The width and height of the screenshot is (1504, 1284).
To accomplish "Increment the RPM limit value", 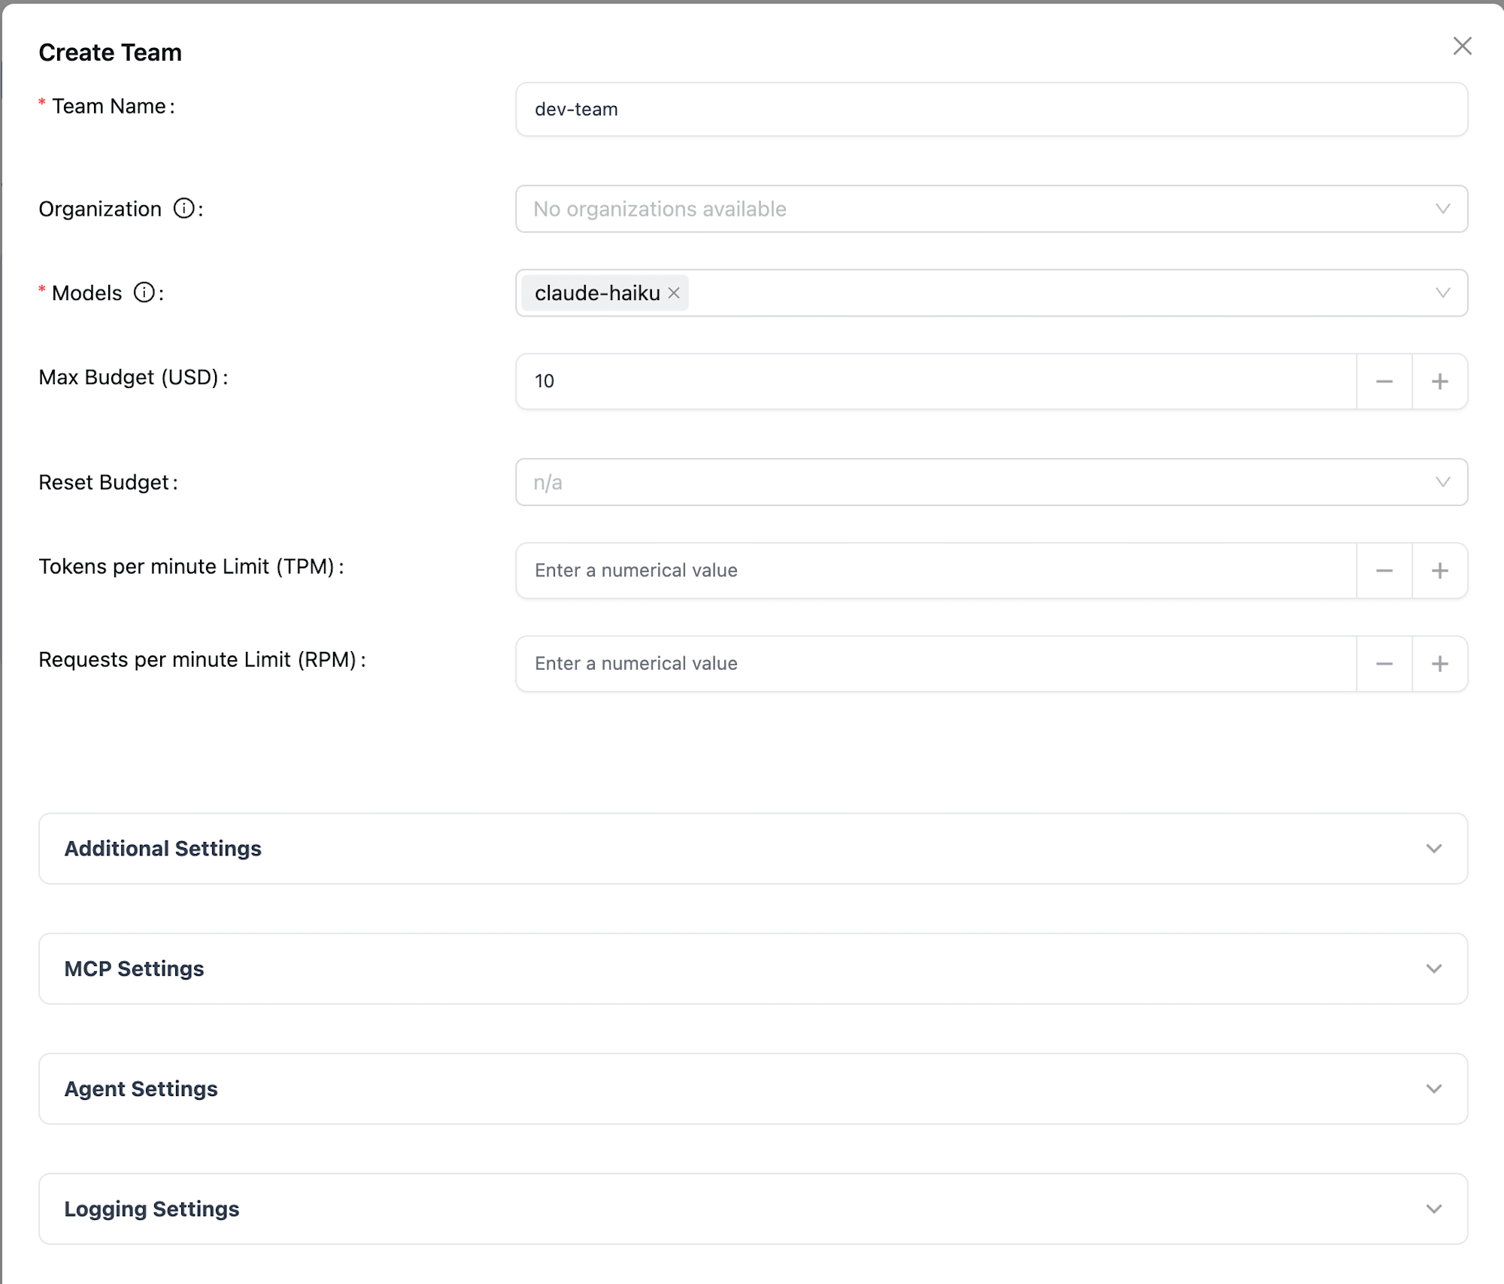I will coord(1439,664).
